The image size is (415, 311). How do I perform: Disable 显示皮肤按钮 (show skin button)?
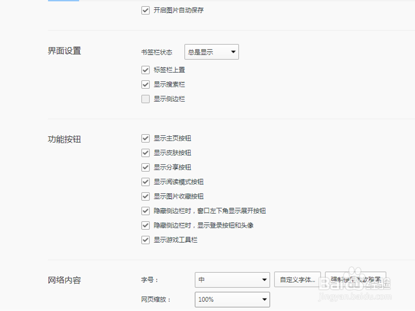coord(145,153)
